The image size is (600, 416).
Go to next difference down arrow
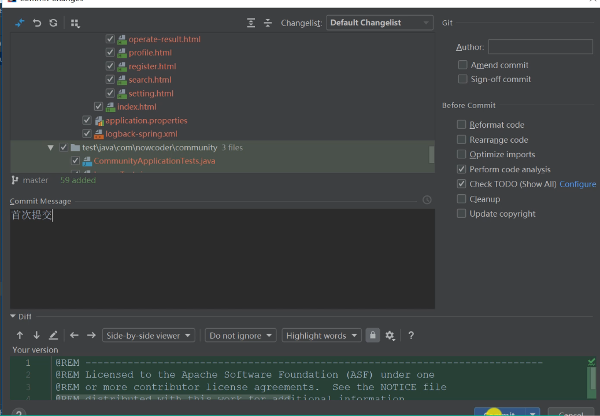[36, 335]
